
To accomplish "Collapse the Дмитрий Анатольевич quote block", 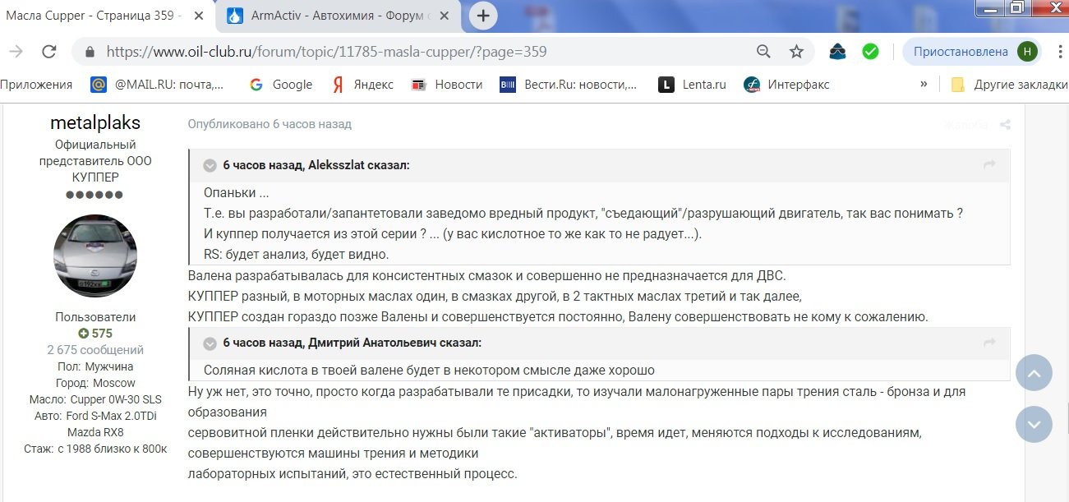I will (x=210, y=343).
